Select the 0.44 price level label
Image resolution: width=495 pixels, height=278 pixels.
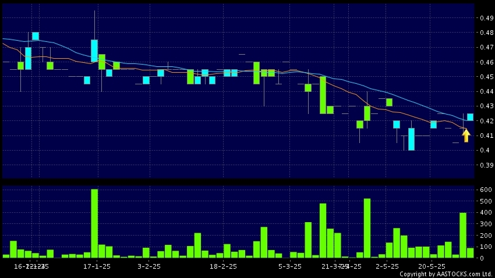click(x=486, y=91)
